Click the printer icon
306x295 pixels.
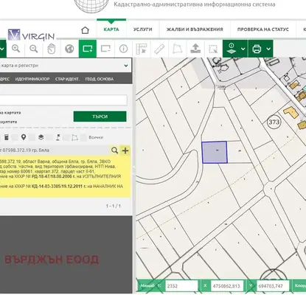pos(257,49)
